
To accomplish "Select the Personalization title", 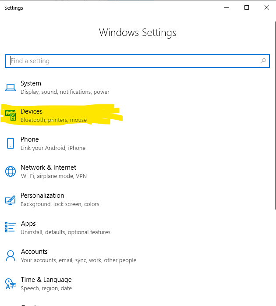I will [x=42, y=196].
